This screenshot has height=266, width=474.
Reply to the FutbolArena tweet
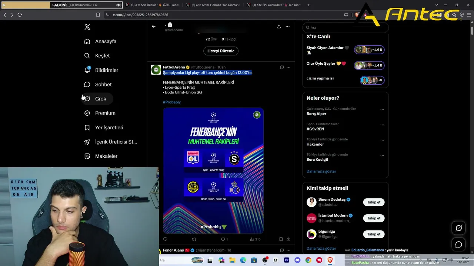pos(165,239)
